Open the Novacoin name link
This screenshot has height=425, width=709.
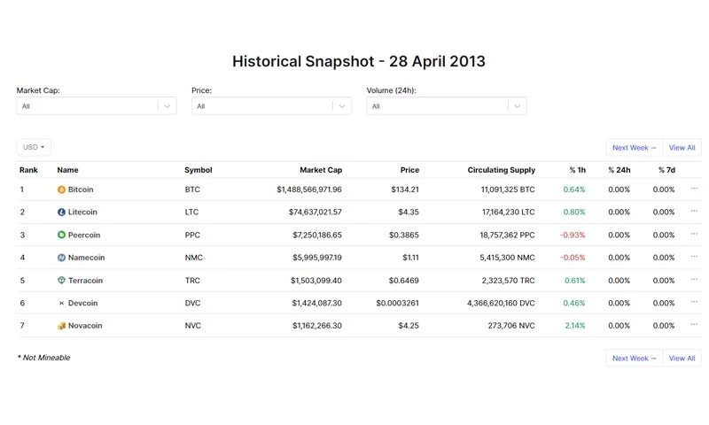85,326
